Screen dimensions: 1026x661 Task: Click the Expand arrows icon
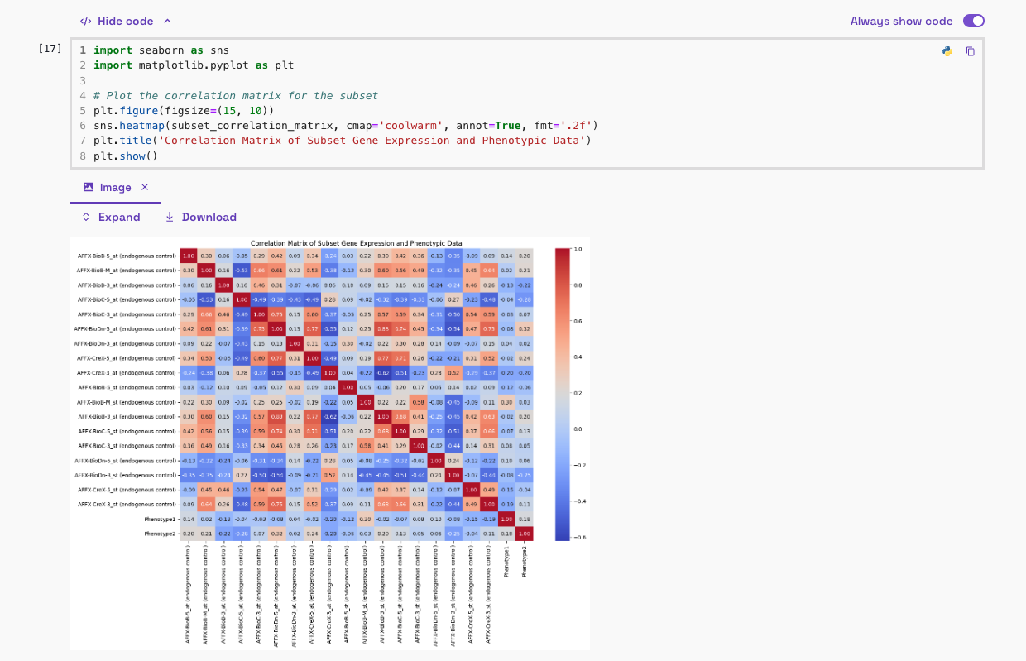[86, 218]
